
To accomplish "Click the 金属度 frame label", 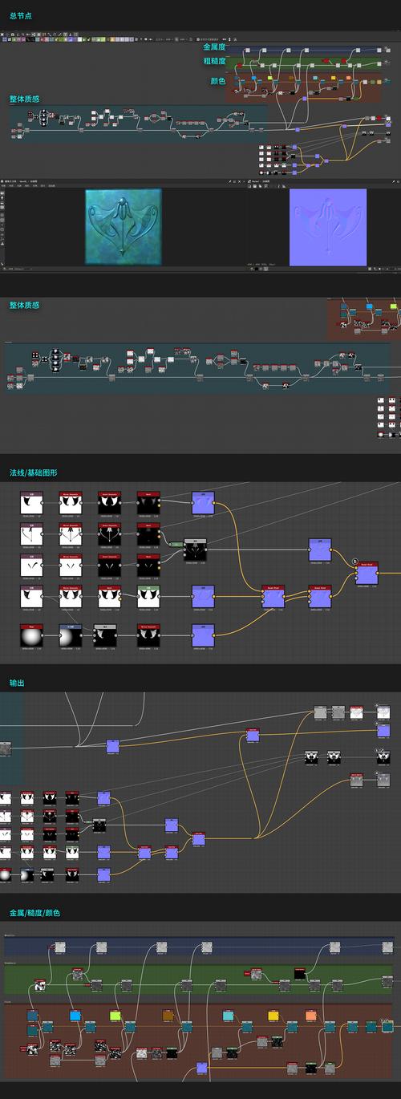I will point(215,47).
